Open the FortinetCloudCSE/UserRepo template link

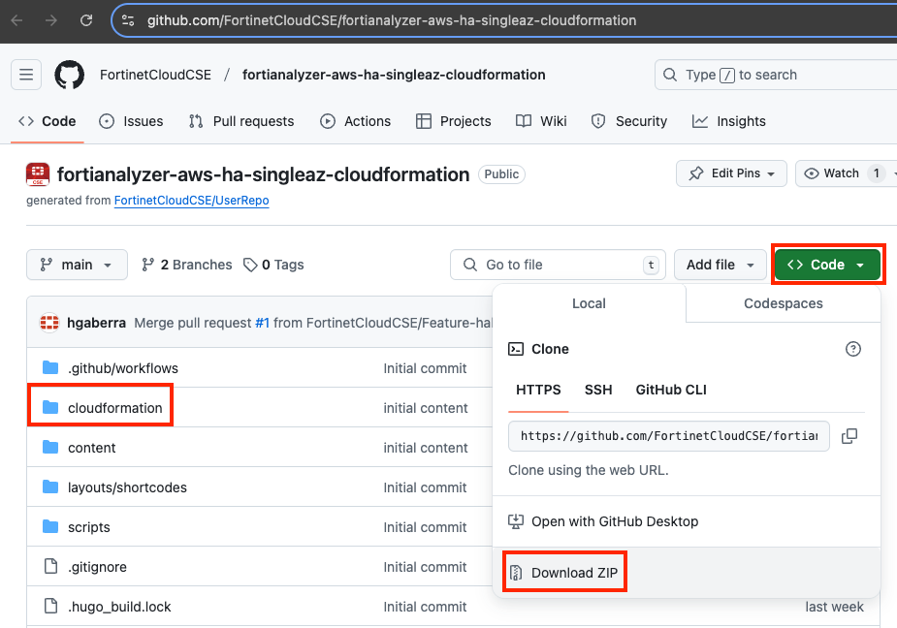tap(192, 201)
